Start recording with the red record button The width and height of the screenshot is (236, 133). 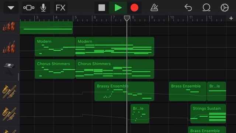pos(134,8)
